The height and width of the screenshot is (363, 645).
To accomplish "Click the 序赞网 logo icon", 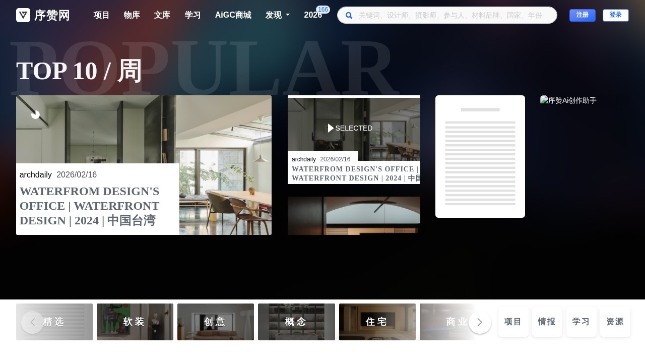I will click(23, 15).
